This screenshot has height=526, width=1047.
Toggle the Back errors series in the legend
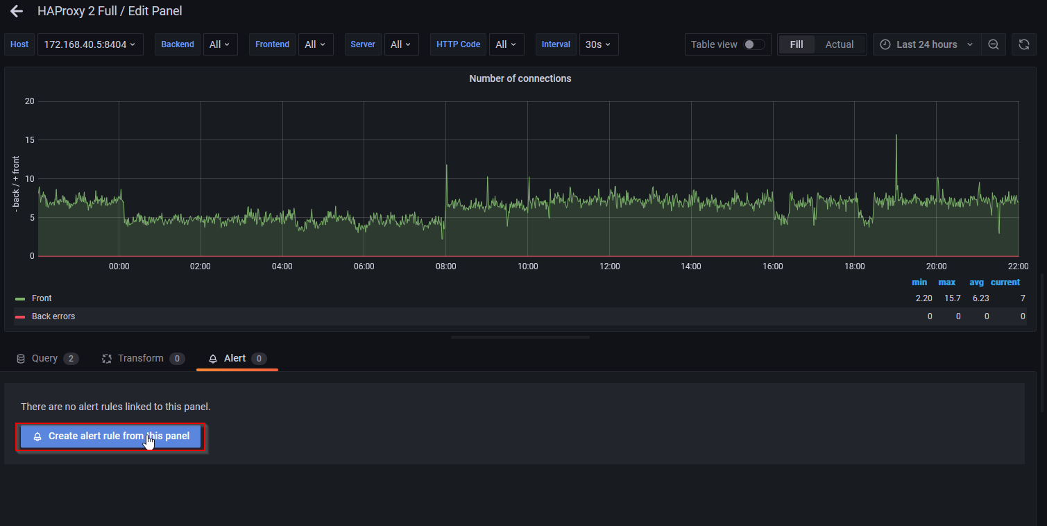click(x=53, y=316)
